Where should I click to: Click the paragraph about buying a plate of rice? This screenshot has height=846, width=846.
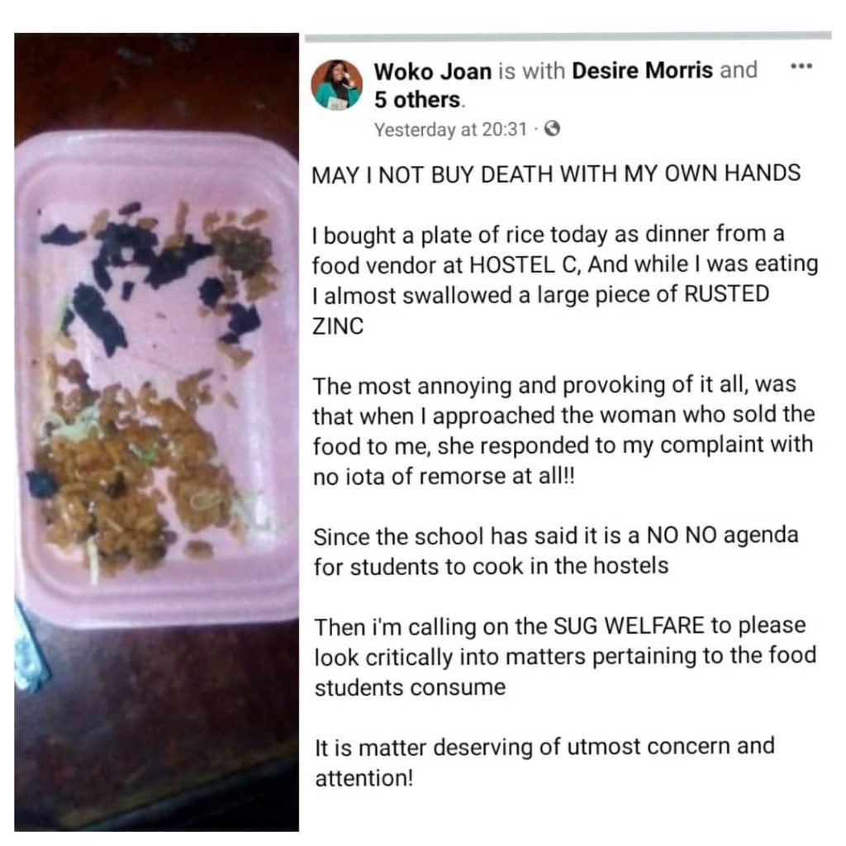point(565,280)
